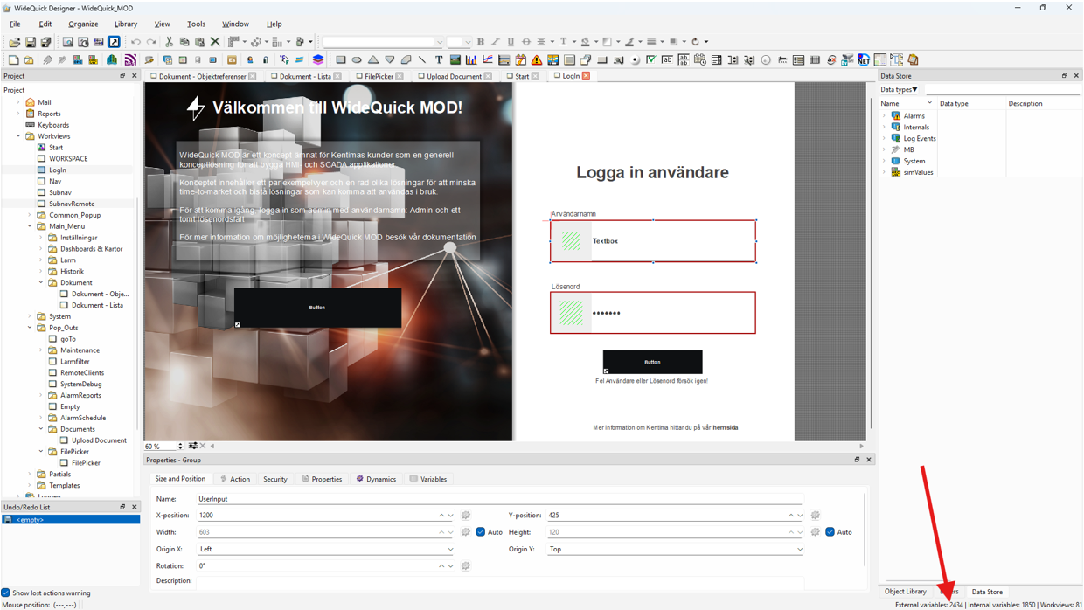Click the Undo arrow icon
Screen dimensions: 1084x610
[135, 41]
